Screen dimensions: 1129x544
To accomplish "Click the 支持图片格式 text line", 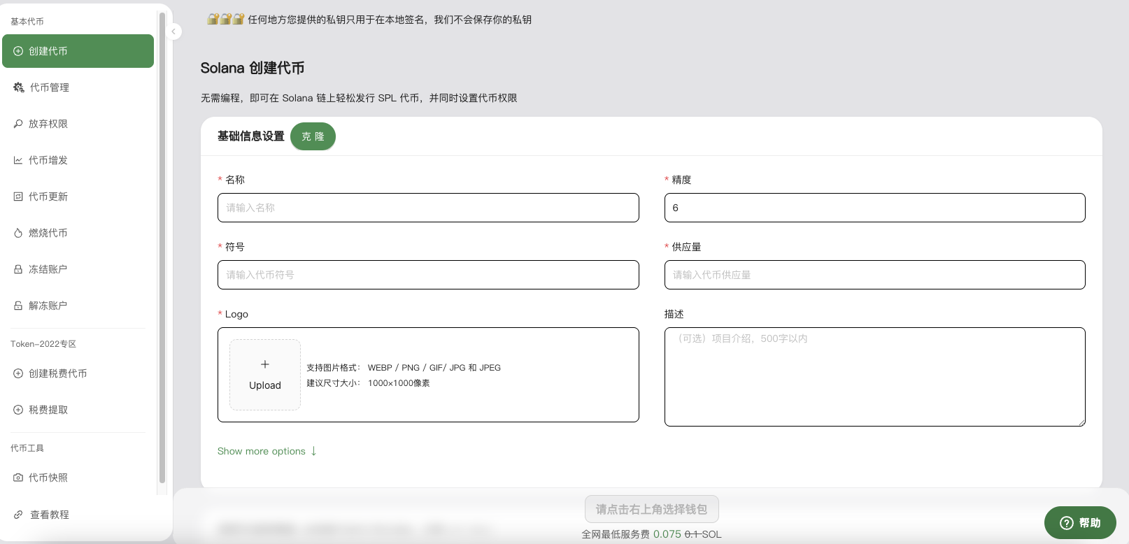I will pyautogui.click(x=404, y=368).
